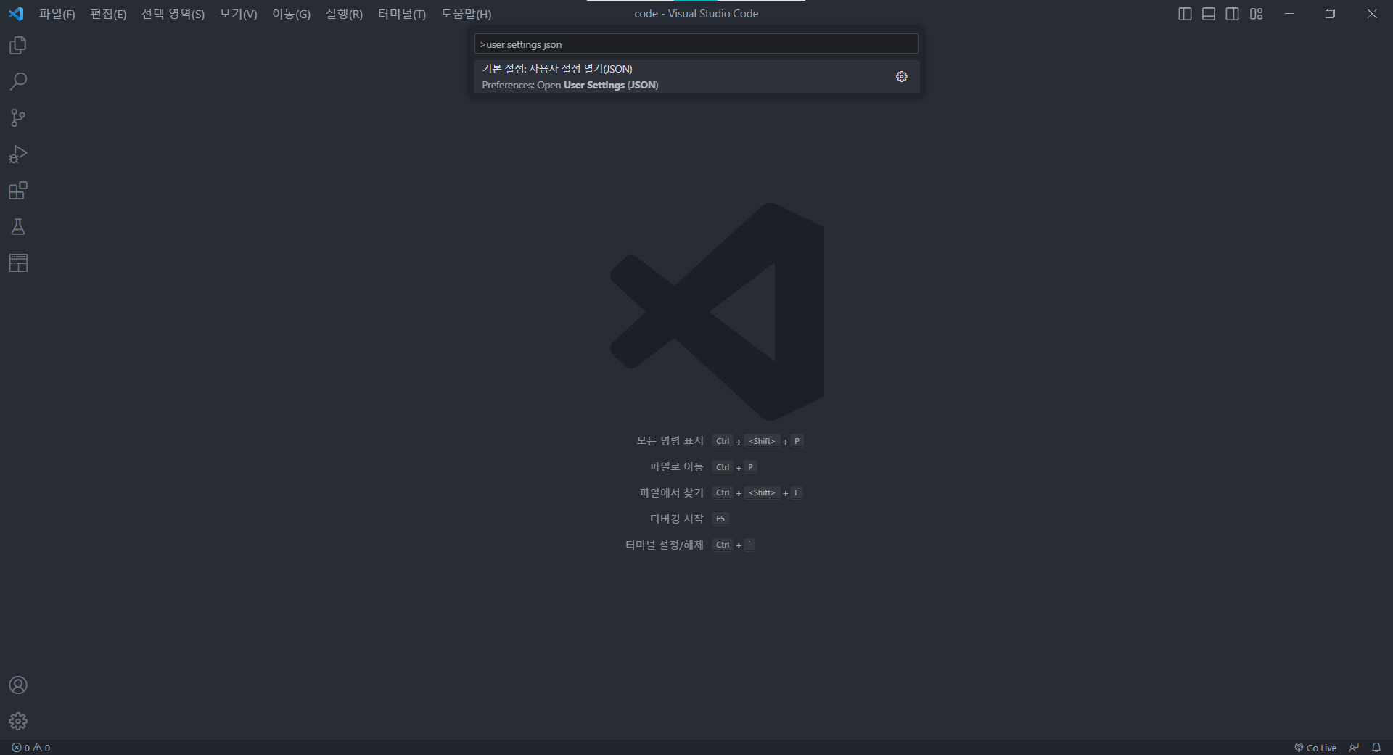The width and height of the screenshot is (1393, 755).
Task: Open the Run and Debug view
Action: pos(18,154)
